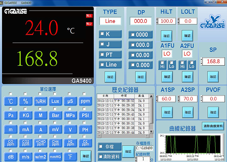The height and width of the screenshot is (162, 227).
Task: Check the 0.000 decimal point option
Action: point(133,65)
